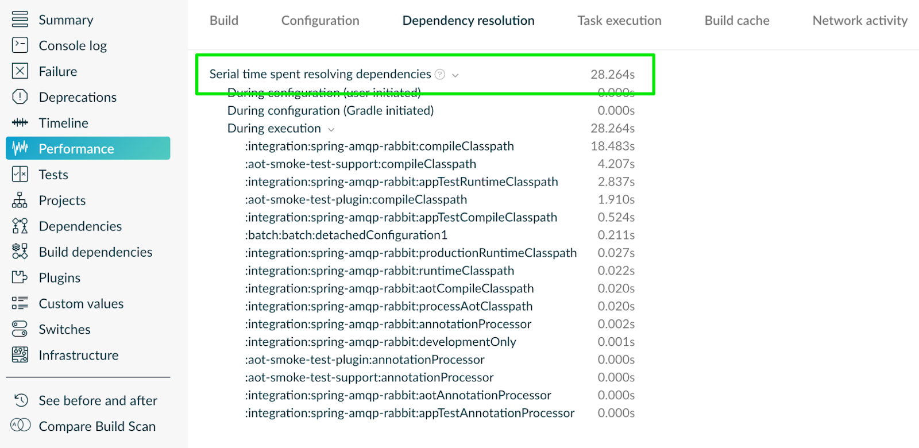Click the See before and after link

98,400
